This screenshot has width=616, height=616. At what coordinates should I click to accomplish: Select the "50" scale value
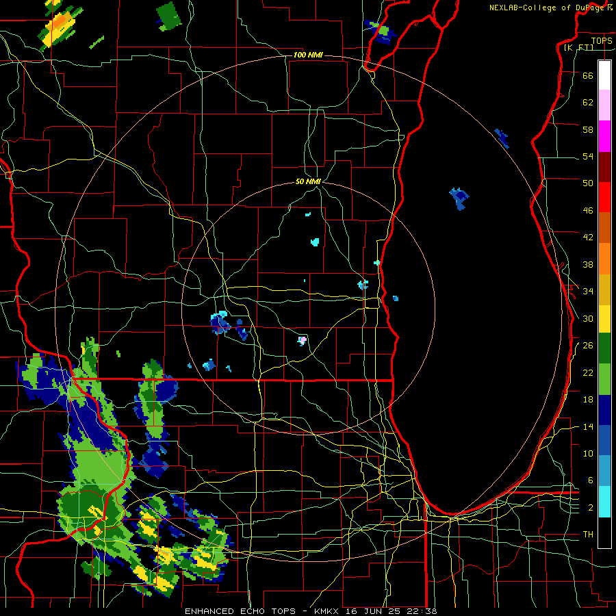coord(588,183)
